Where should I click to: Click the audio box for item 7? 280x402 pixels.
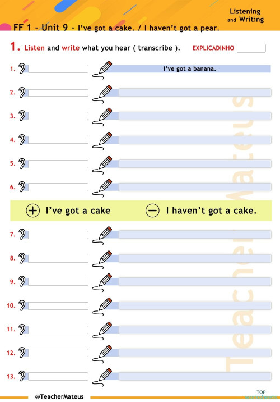click(58, 235)
